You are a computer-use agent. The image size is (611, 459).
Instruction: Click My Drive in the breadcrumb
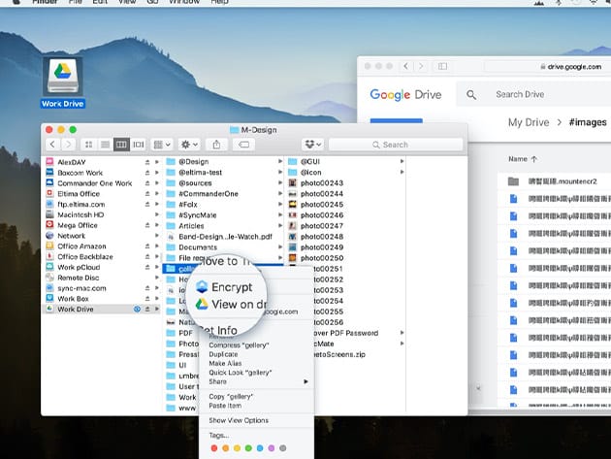coord(529,122)
